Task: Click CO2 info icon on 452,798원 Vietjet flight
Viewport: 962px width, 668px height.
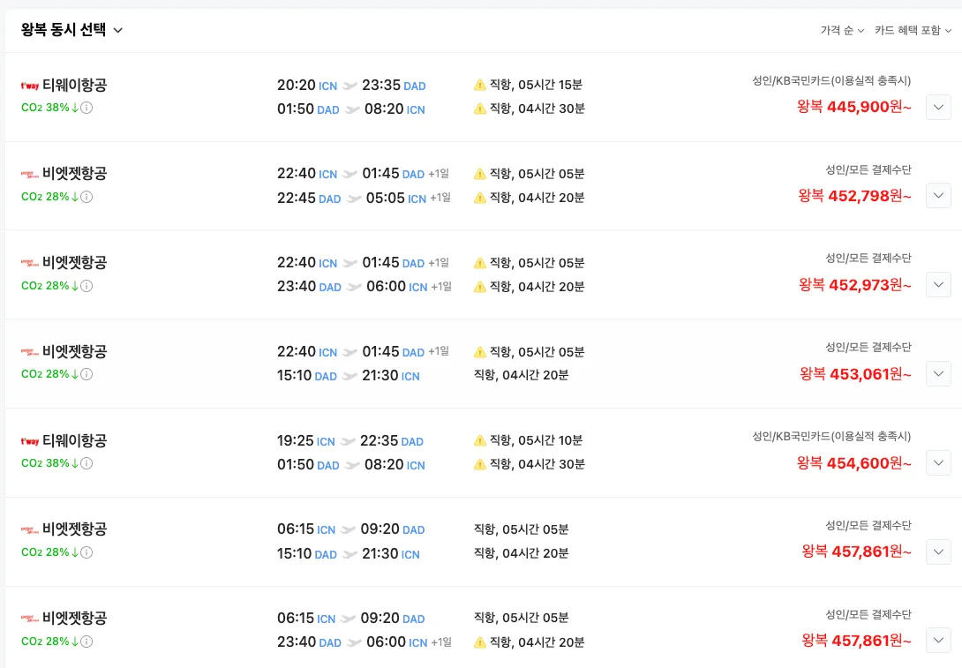Action: pyautogui.click(x=87, y=197)
